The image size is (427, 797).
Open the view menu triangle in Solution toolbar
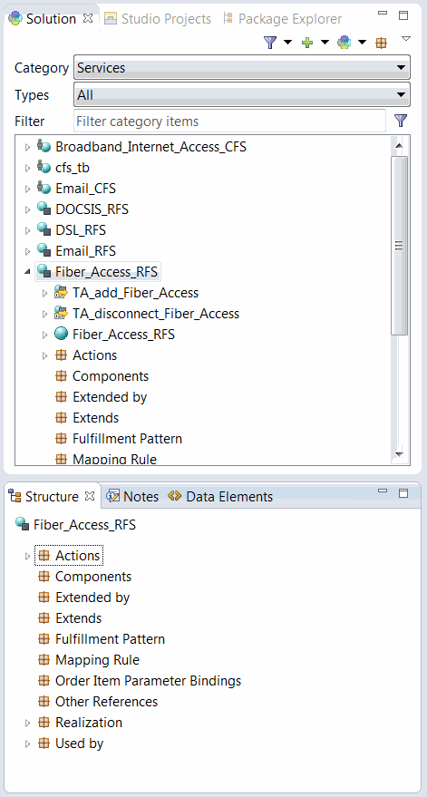405,39
